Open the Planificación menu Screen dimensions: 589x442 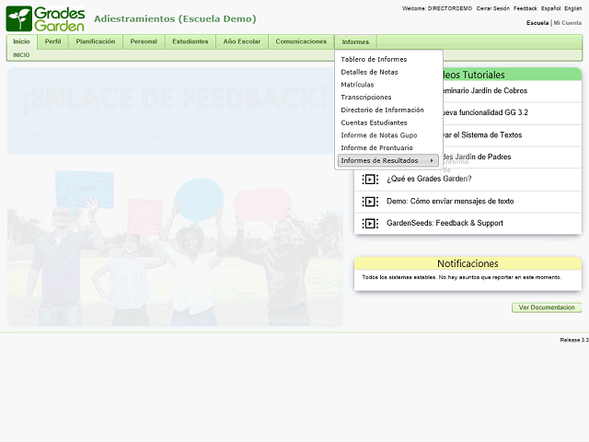[96, 41]
